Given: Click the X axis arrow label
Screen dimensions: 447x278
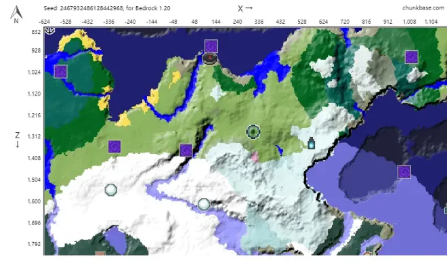Looking at the screenshot, I should 244,8.
